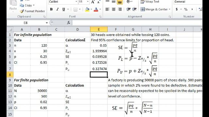Toggle Underline formatting button
Viewport: 209px width, 117px height.
point(64,9)
